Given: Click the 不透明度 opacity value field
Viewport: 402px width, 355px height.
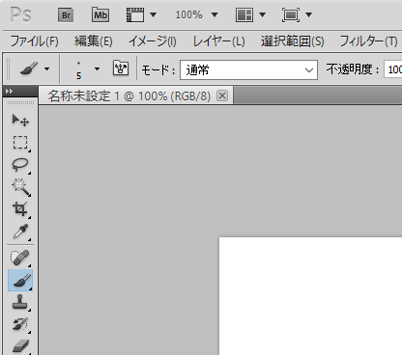Looking at the screenshot, I should coord(393,69).
